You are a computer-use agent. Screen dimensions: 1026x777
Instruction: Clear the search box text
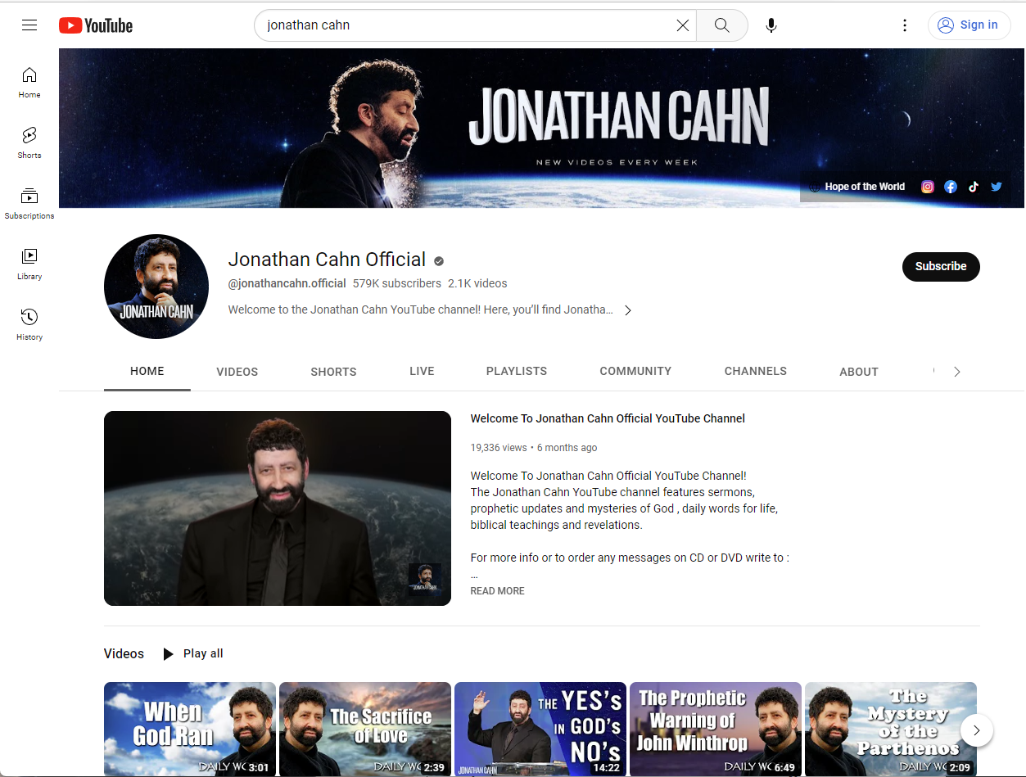pos(682,25)
